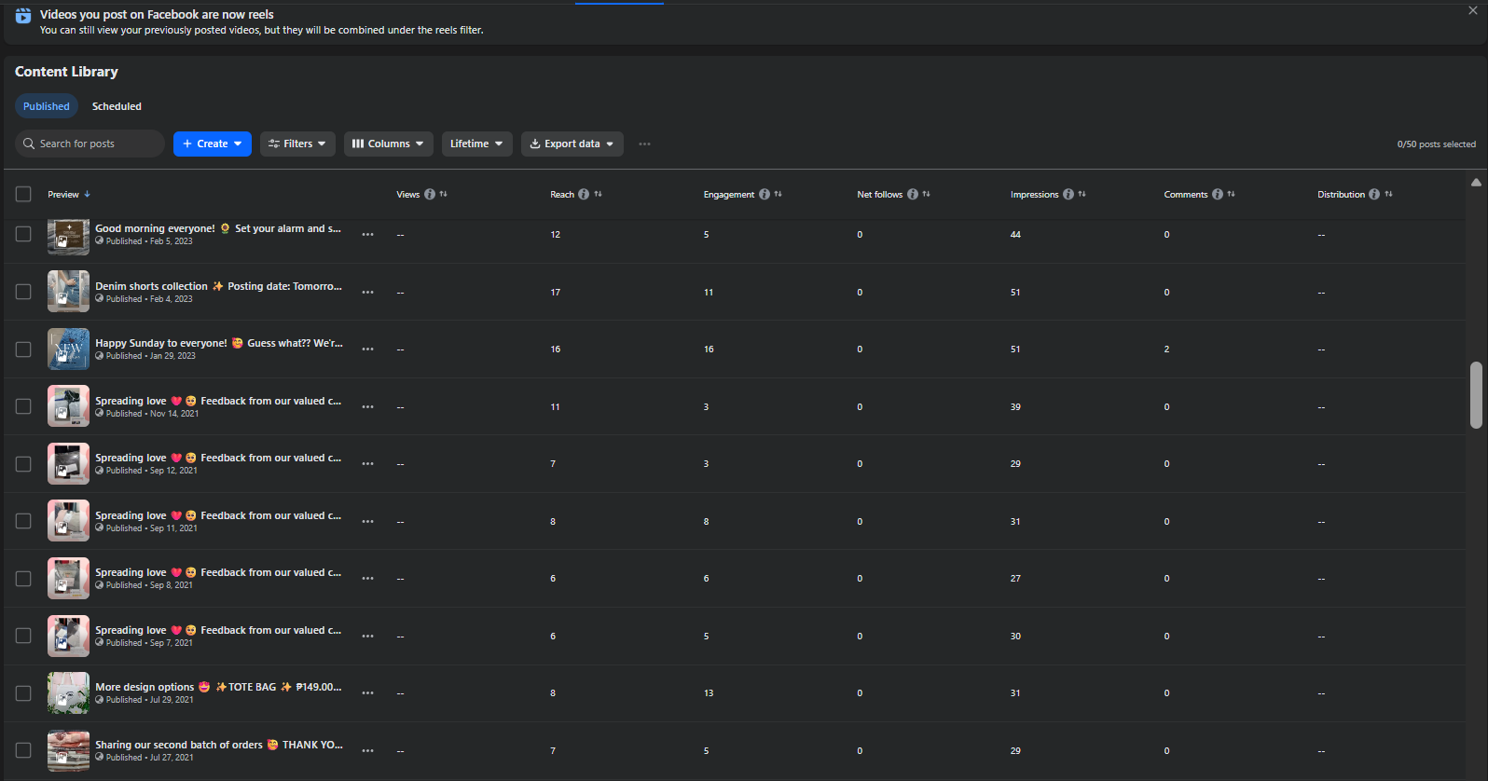1488x781 pixels.
Task: Switch to the Scheduled tab
Action: [x=117, y=106]
